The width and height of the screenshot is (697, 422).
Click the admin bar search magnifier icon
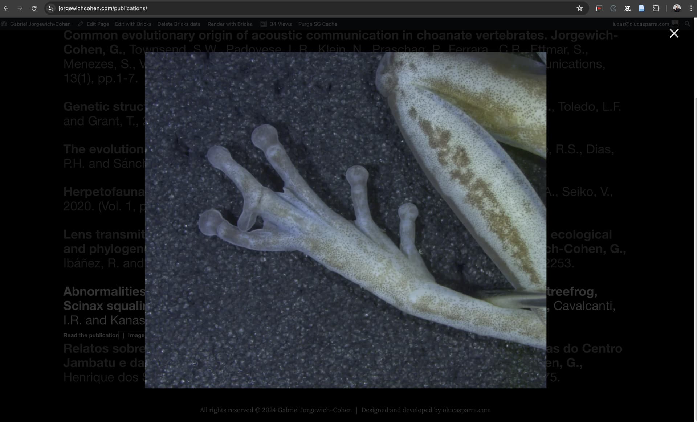click(x=687, y=24)
